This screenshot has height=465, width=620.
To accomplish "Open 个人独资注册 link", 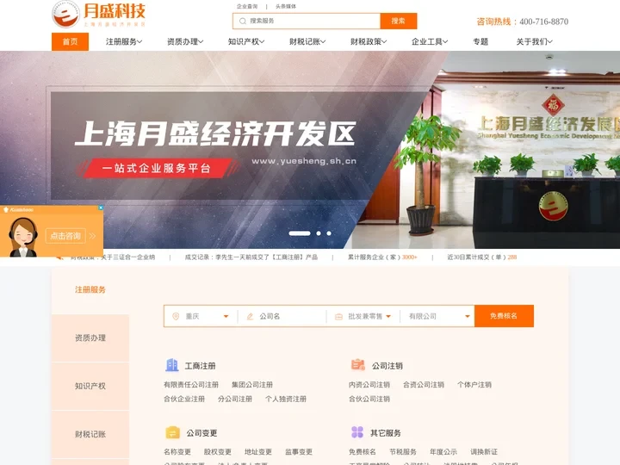I will pos(286,399).
